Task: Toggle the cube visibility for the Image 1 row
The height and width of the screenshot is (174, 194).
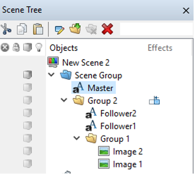Action: pyautogui.click(x=27, y=164)
